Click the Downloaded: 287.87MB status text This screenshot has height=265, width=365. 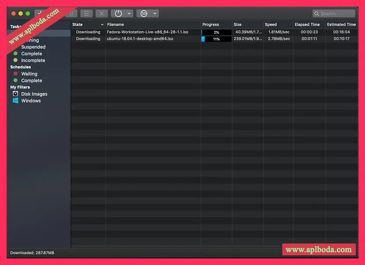32,253
